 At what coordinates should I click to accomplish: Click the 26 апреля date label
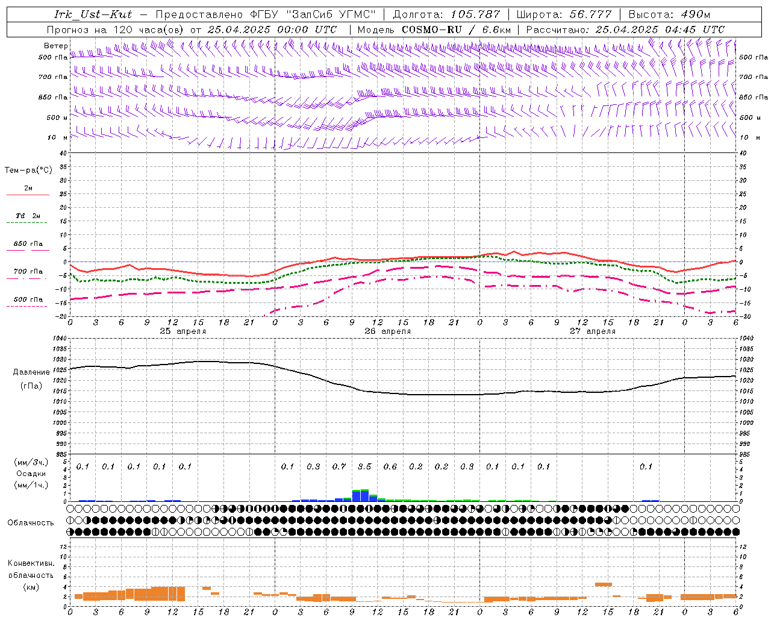pos(387,331)
